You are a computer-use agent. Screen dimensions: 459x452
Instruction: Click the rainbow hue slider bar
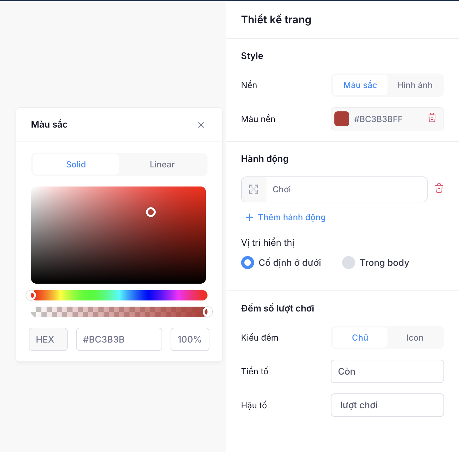[119, 295]
